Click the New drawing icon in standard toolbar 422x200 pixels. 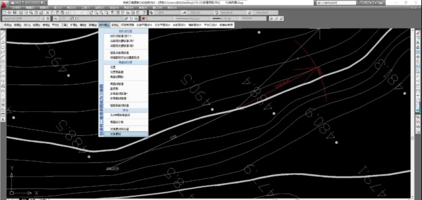click(x=5, y=12)
